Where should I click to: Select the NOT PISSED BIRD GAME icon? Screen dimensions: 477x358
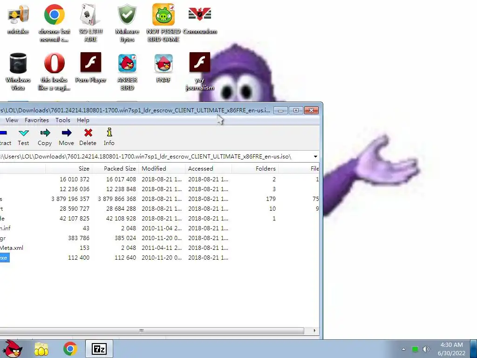[x=164, y=23]
